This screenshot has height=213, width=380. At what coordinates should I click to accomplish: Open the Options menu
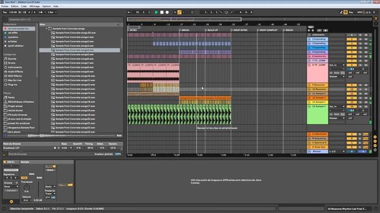[46, 7]
